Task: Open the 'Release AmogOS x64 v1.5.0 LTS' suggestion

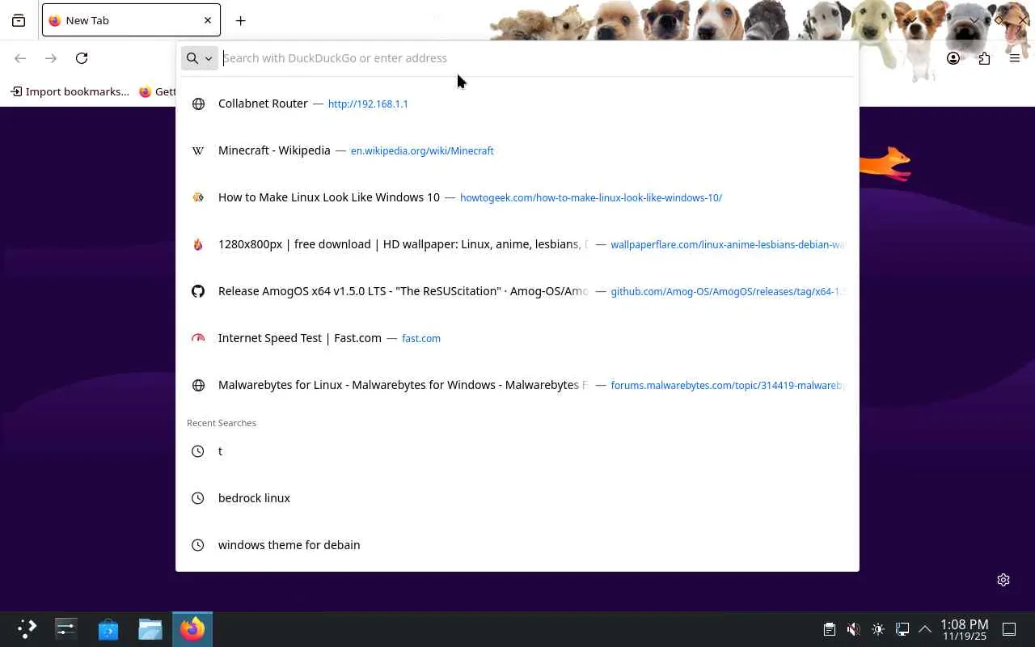Action: (x=517, y=291)
